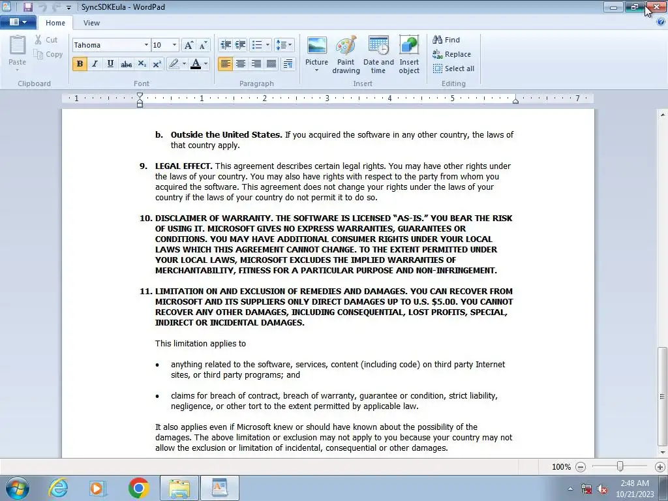The width and height of the screenshot is (668, 501).
Task: Click Select all in Editing group
Action: point(453,68)
